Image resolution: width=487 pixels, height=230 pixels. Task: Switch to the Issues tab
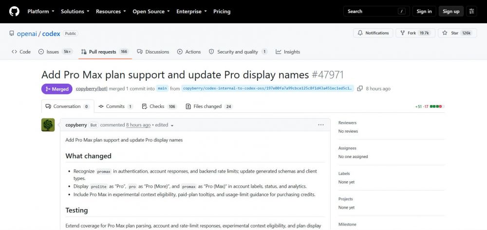56,52
